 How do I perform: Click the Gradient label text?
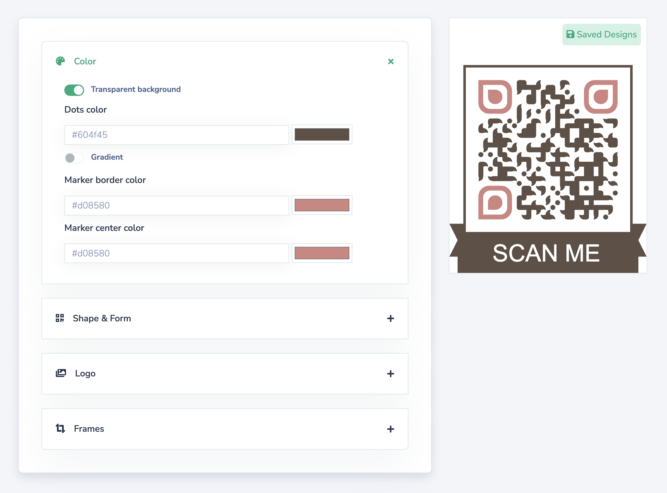[x=107, y=157]
